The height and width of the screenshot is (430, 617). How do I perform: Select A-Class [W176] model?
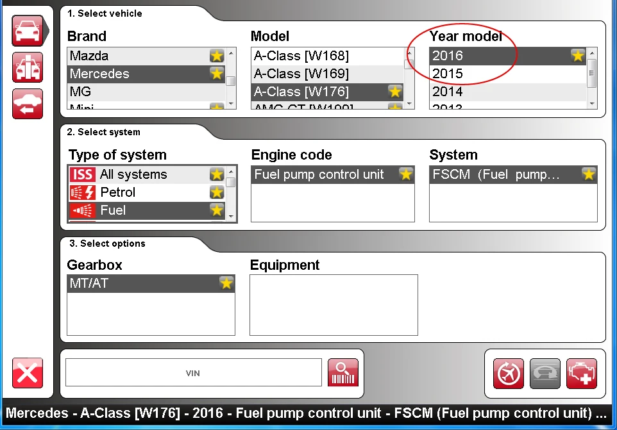point(327,92)
